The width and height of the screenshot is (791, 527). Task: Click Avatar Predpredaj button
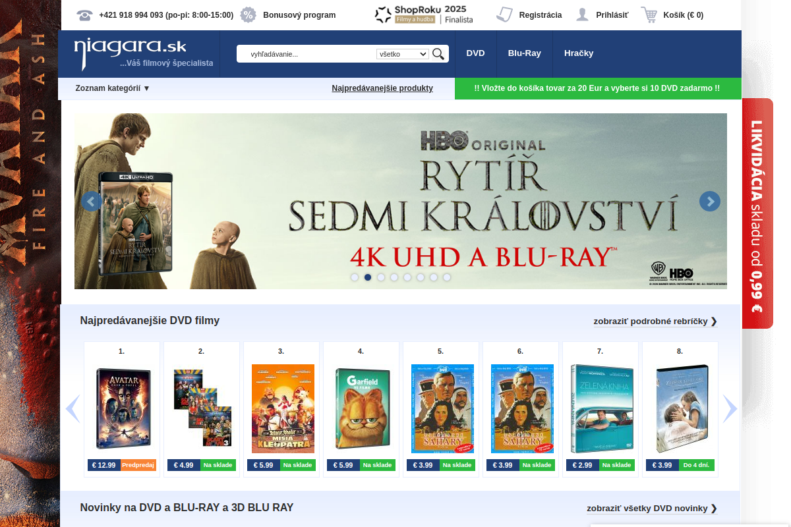tap(138, 465)
